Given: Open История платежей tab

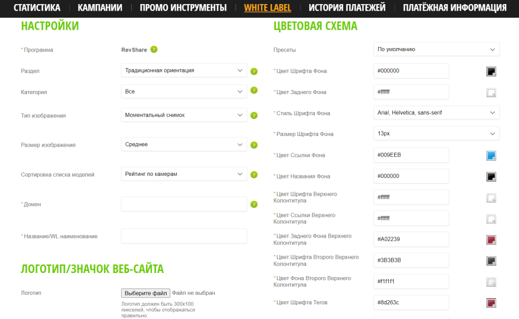Looking at the screenshot, I should tap(347, 8).
